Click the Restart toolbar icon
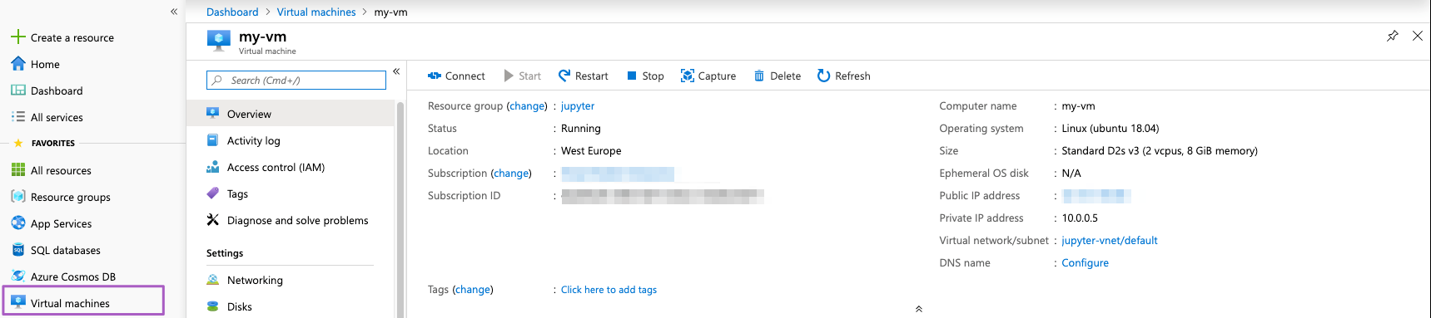Viewport: 1431px width, 318px height. [x=564, y=76]
